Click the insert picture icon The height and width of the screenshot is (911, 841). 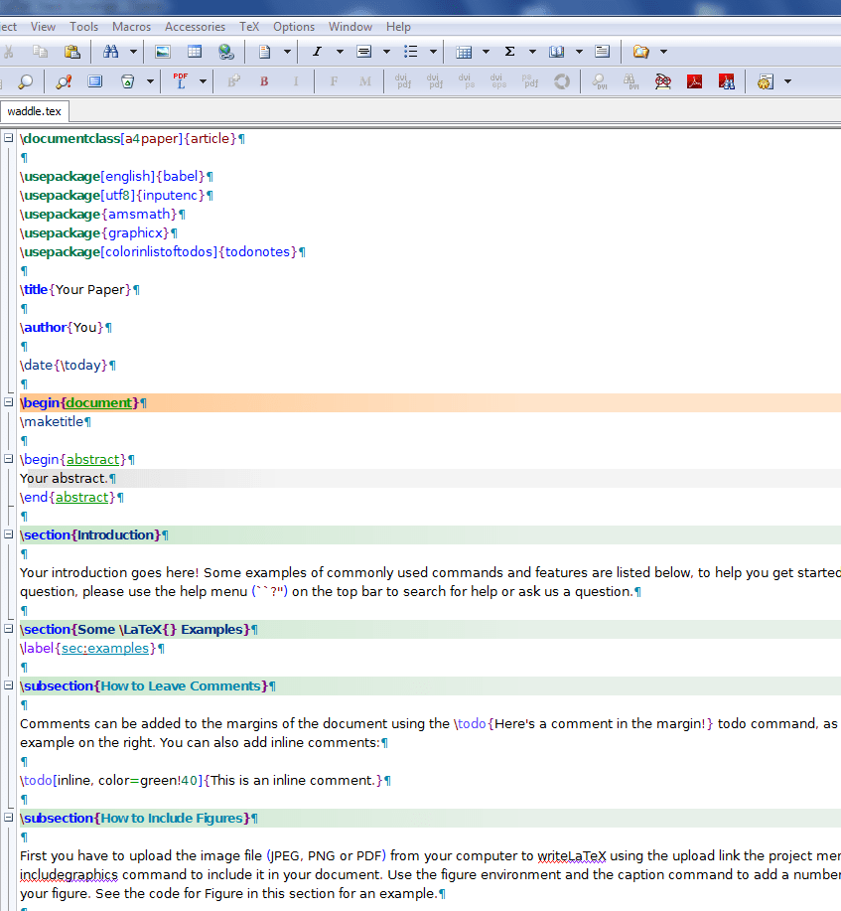click(163, 52)
